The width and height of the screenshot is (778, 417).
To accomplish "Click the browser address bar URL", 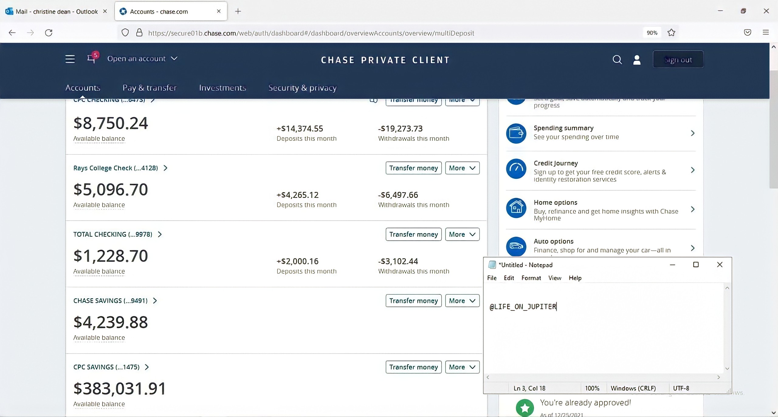I will [x=311, y=33].
